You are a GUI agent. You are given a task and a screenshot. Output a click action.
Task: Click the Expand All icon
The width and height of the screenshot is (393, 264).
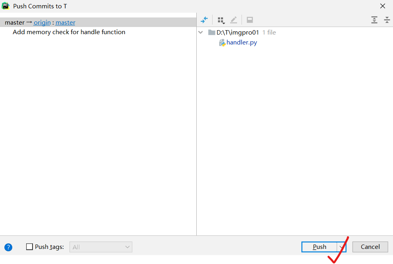pyautogui.click(x=374, y=20)
